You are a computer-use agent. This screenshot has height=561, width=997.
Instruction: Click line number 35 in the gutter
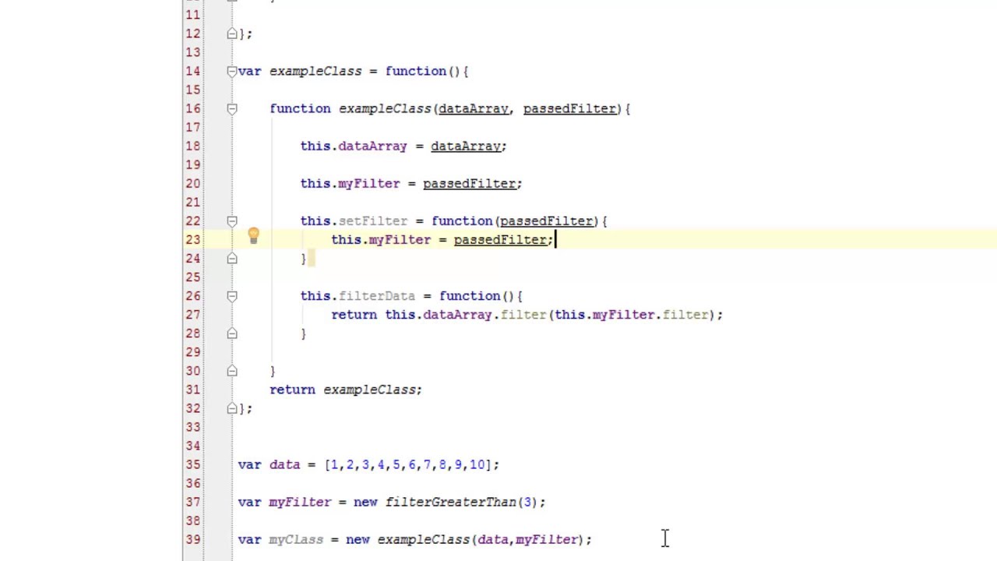point(192,464)
